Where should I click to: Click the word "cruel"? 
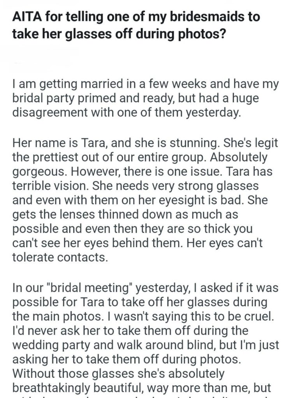click(262, 317)
